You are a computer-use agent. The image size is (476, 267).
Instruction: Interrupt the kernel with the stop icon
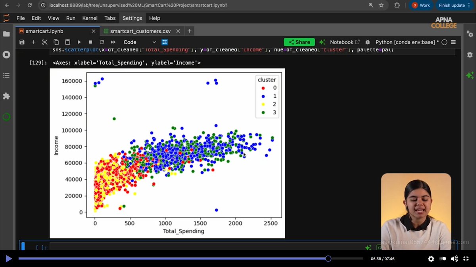(90, 42)
